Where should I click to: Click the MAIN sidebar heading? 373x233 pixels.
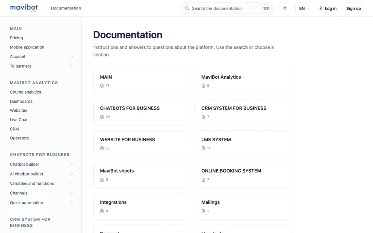(16, 28)
